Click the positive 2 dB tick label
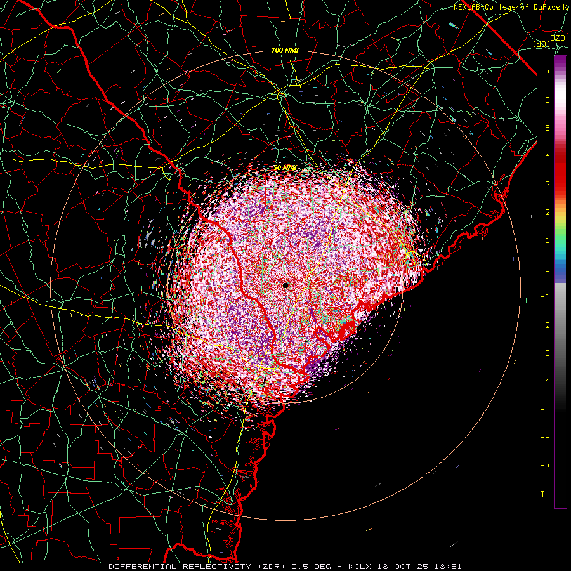Viewport: 571px width, 571px height. (x=548, y=213)
